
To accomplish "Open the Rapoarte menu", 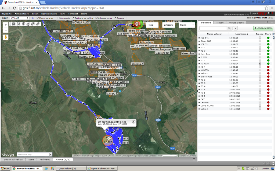I will click(x=6, y=14).
